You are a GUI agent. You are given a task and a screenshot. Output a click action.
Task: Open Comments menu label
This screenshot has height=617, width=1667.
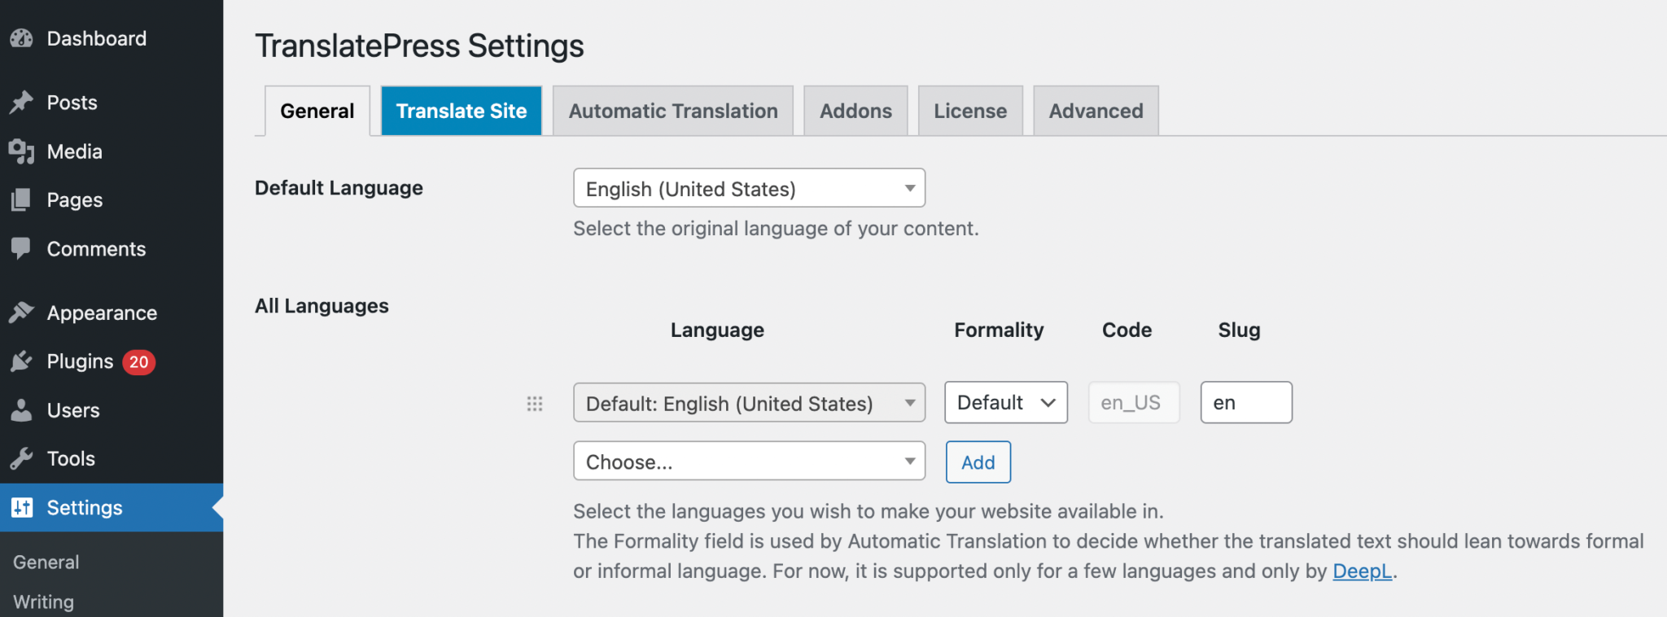(x=97, y=249)
